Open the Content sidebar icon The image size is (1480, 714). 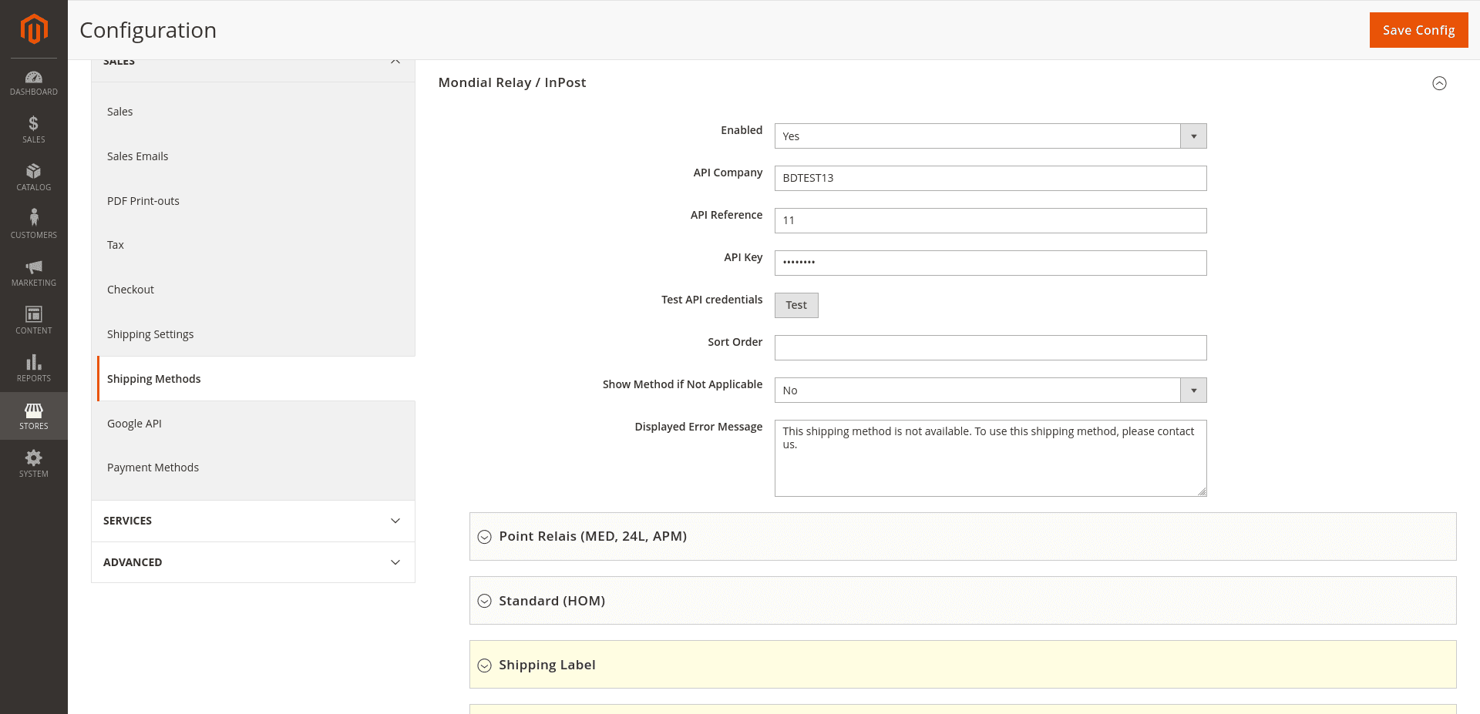[34, 320]
